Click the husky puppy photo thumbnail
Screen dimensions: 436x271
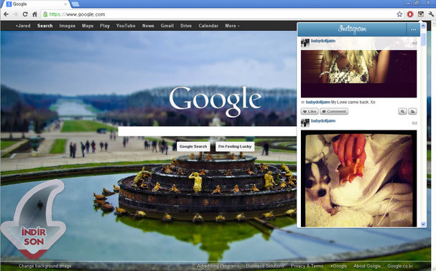coord(358,179)
